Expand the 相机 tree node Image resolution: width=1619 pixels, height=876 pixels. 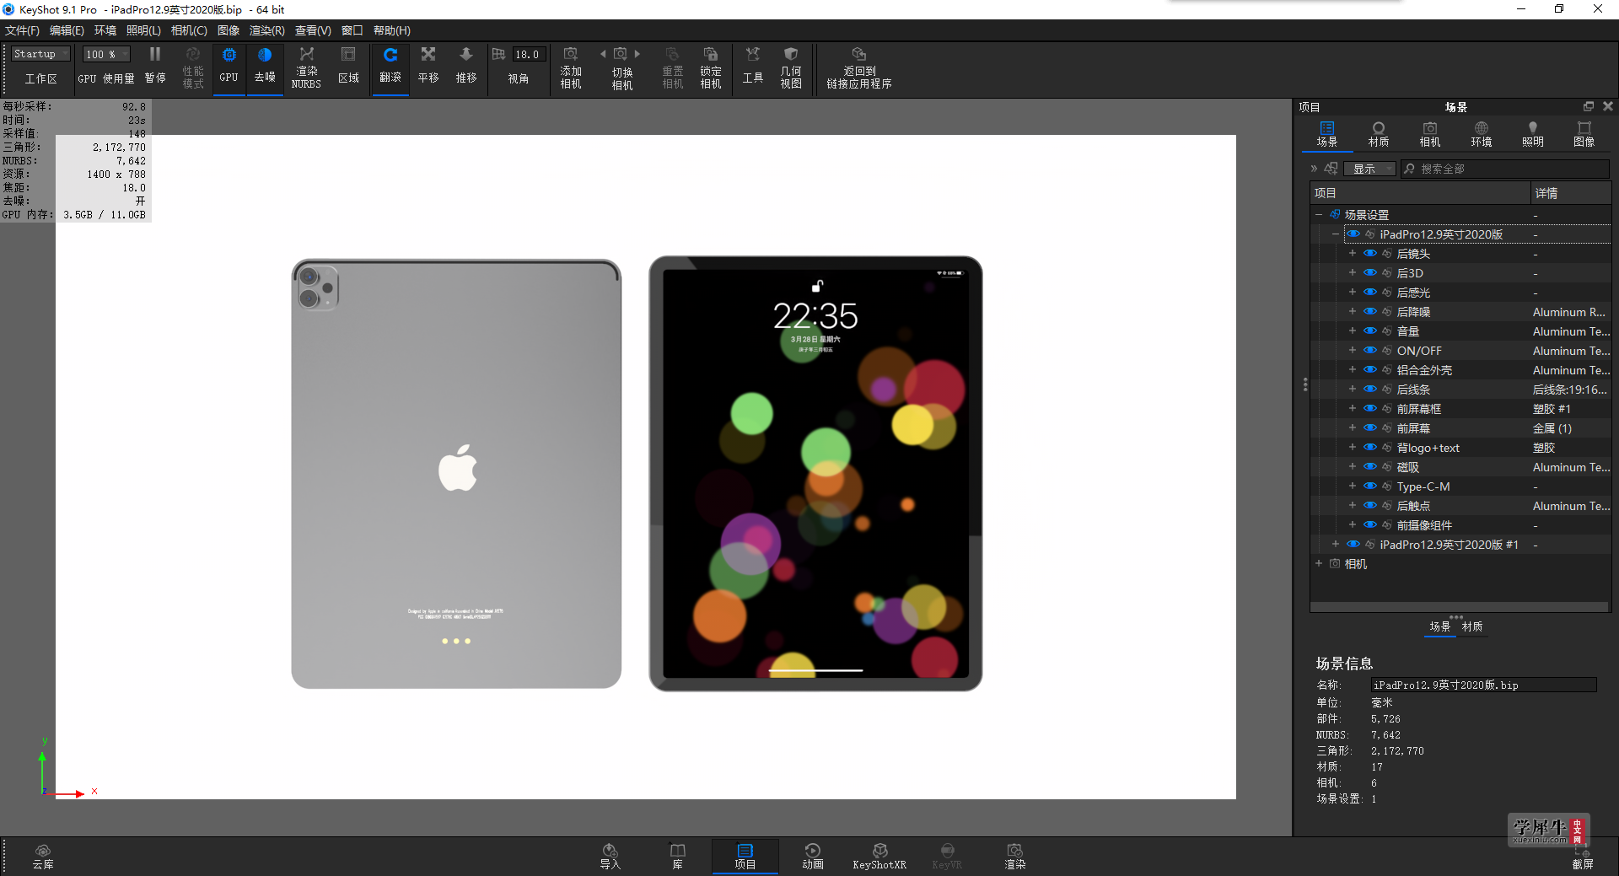click(x=1319, y=564)
